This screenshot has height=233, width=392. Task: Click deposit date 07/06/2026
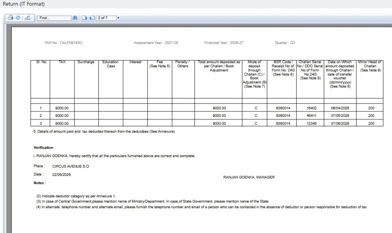(x=340, y=124)
